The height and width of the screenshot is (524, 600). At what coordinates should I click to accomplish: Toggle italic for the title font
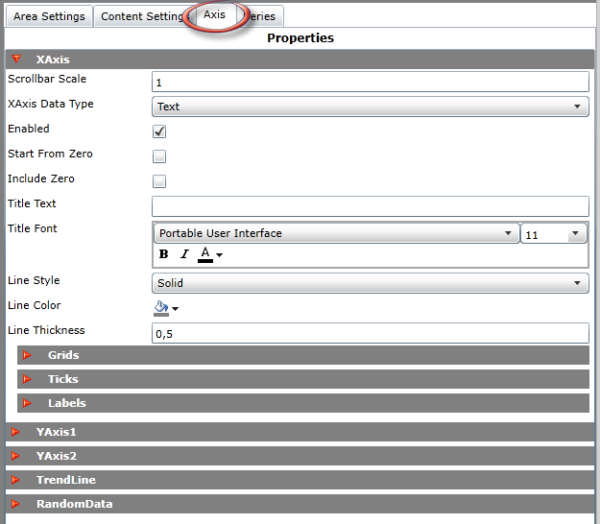[185, 254]
